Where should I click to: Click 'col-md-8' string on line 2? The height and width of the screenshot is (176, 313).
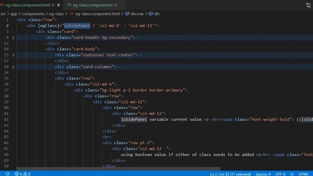pyautogui.click(x=109, y=25)
